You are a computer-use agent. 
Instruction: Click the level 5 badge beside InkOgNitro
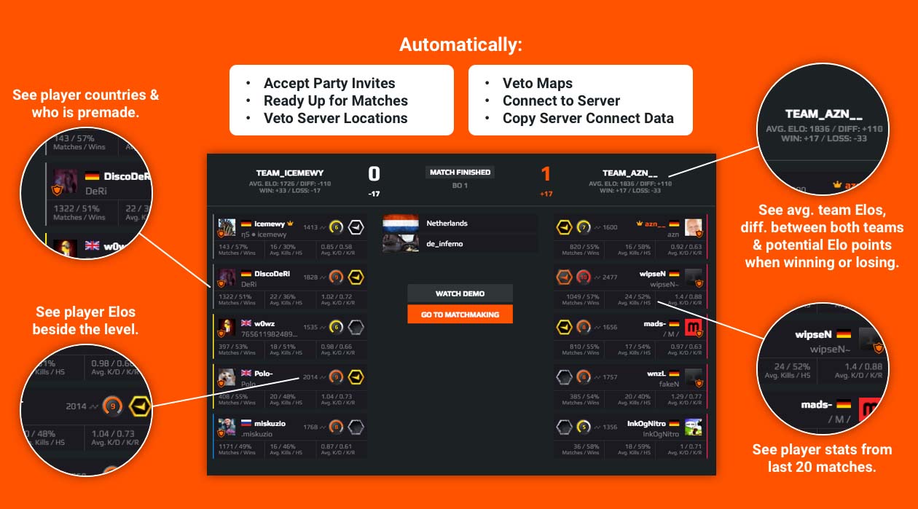click(584, 427)
